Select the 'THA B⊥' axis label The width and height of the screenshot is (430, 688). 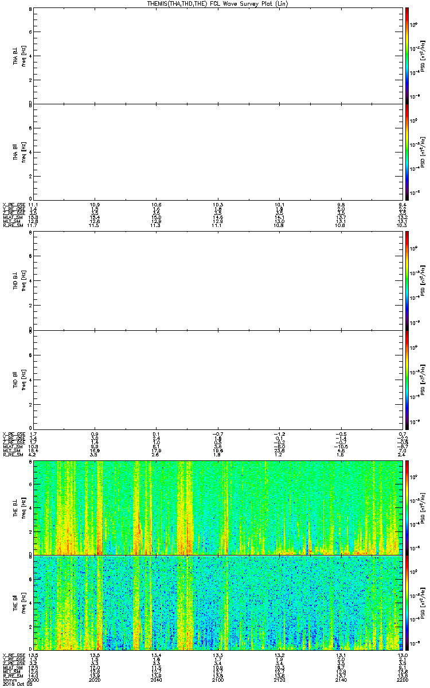(x=15, y=56)
